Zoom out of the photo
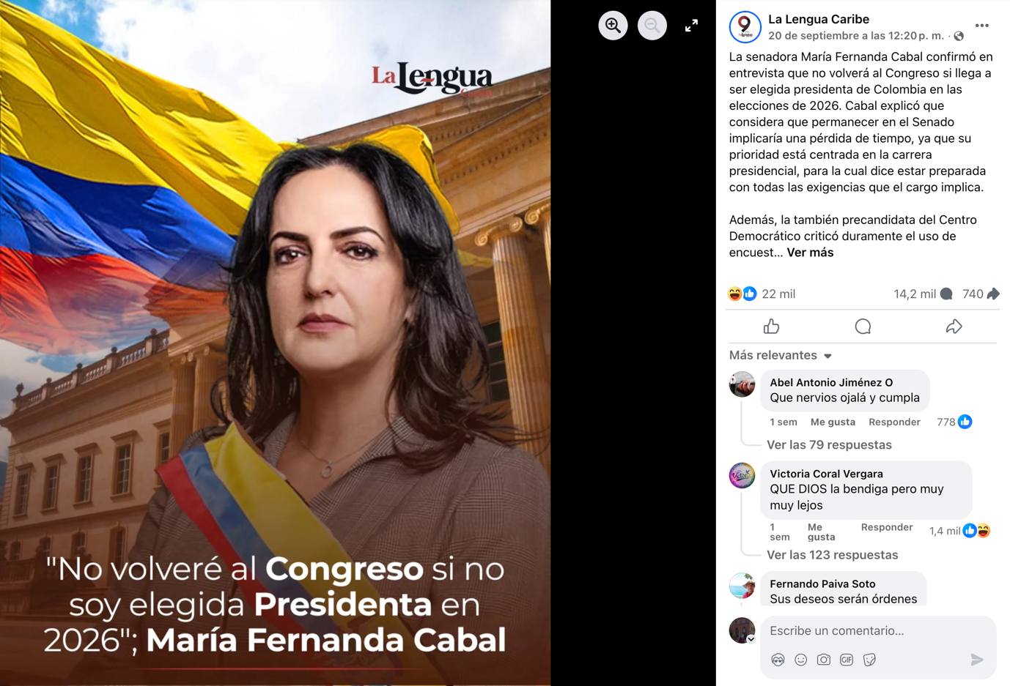This screenshot has height=686, width=1010. pyautogui.click(x=652, y=26)
